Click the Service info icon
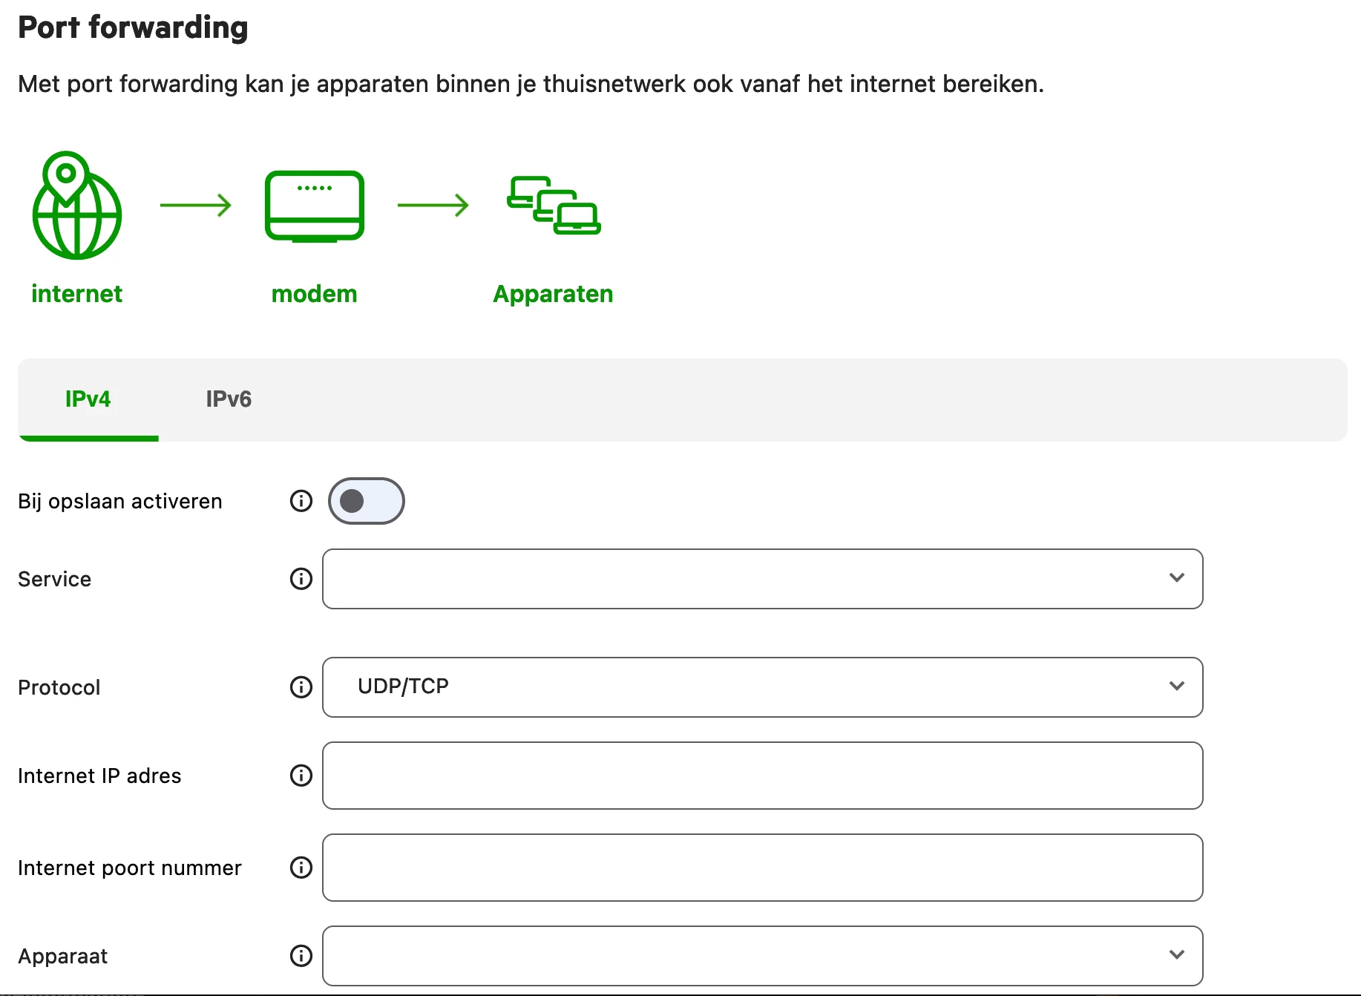The image size is (1361, 996). tap(301, 579)
